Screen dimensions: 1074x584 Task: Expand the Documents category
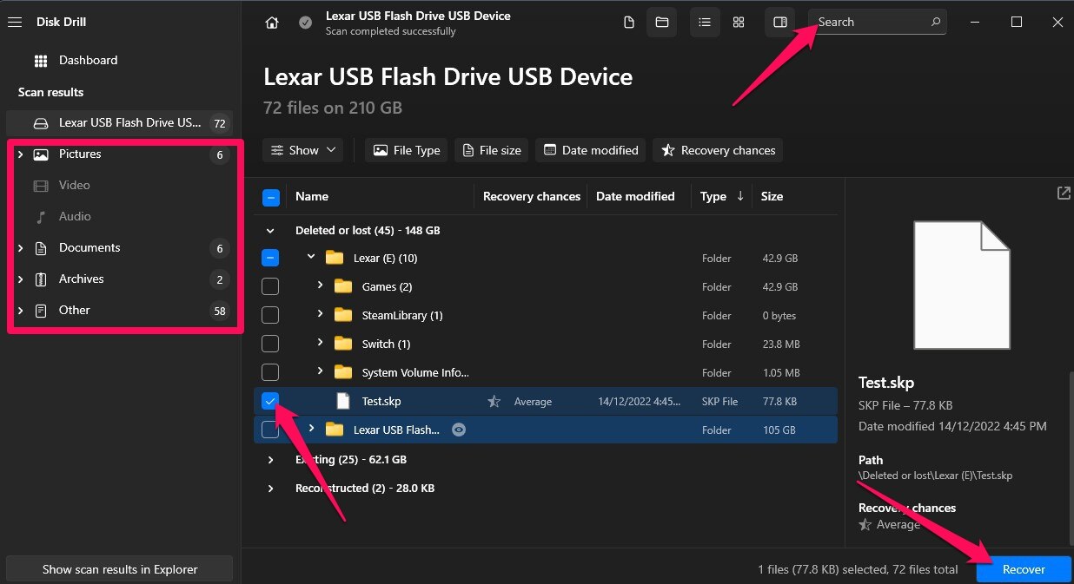pyautogui.click(x=20, y=248)
